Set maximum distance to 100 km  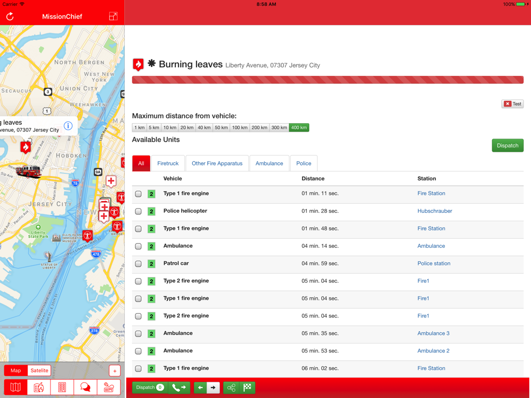pyautogui.click(x=240, y=127)
